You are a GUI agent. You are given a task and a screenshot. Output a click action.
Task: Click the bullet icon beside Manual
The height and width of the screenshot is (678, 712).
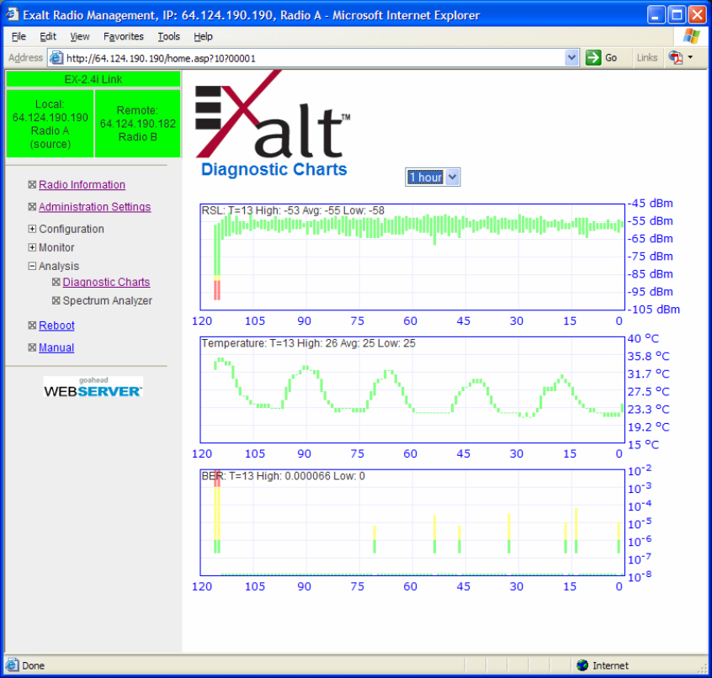click(32, 347)
